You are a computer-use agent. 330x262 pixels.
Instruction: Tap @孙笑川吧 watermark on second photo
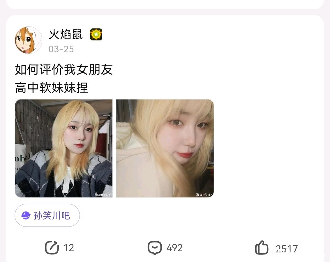click(204, 195)
